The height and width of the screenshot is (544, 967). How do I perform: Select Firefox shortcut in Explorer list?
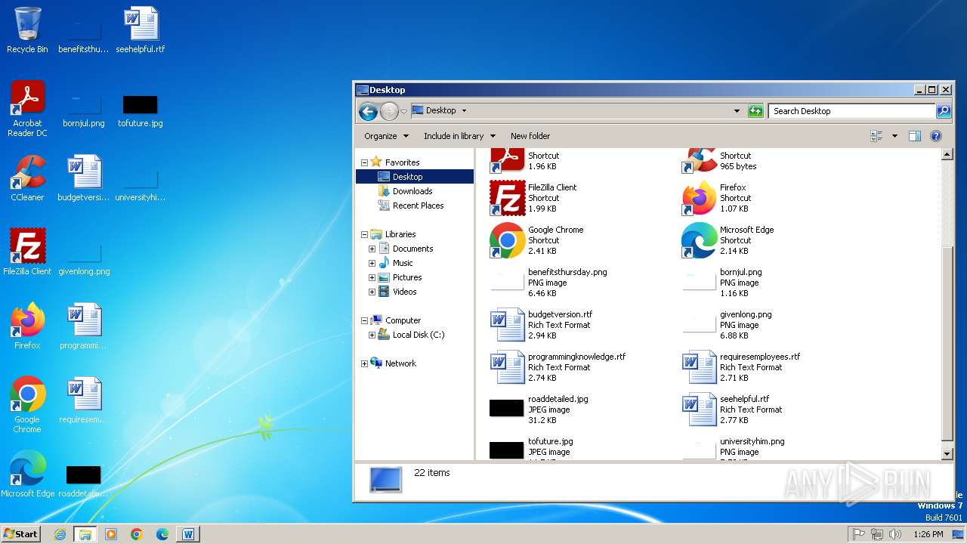point(716,198)
